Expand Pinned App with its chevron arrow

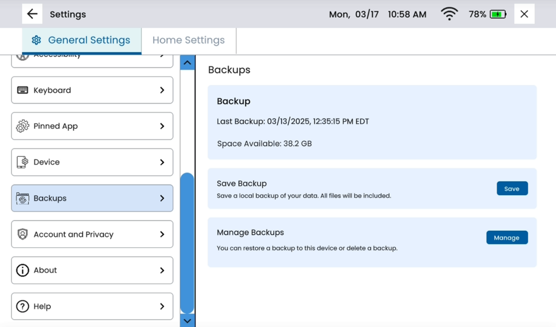(162, 126)
